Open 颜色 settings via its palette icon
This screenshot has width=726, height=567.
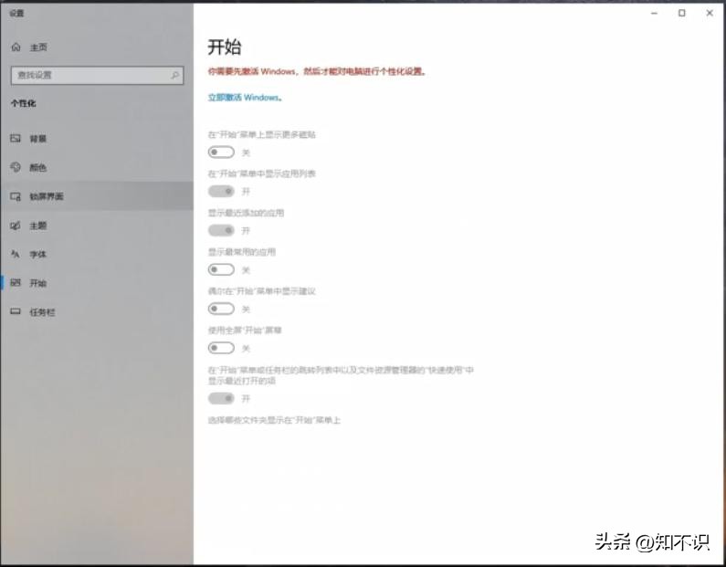point(16,167)
